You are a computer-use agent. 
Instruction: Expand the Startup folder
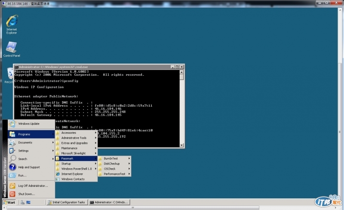click(x=76, y=164)
